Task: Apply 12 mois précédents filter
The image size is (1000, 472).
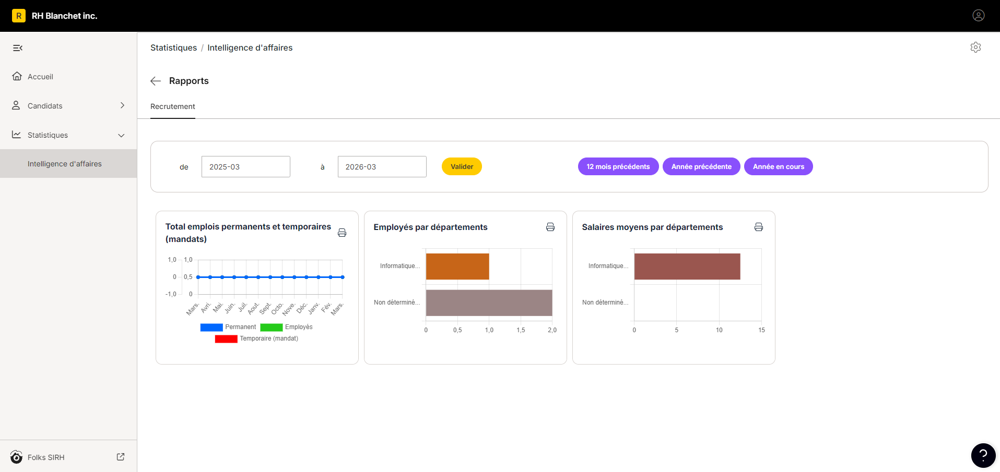Action: coord(618,166)
